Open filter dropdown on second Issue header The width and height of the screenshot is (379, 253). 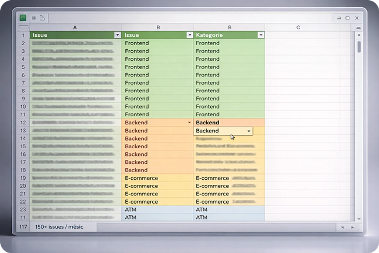[x=189, y=35]
